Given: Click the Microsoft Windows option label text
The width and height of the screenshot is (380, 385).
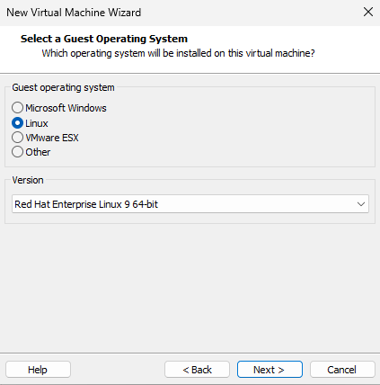Looking at the screenshot, I should point(66,108).
